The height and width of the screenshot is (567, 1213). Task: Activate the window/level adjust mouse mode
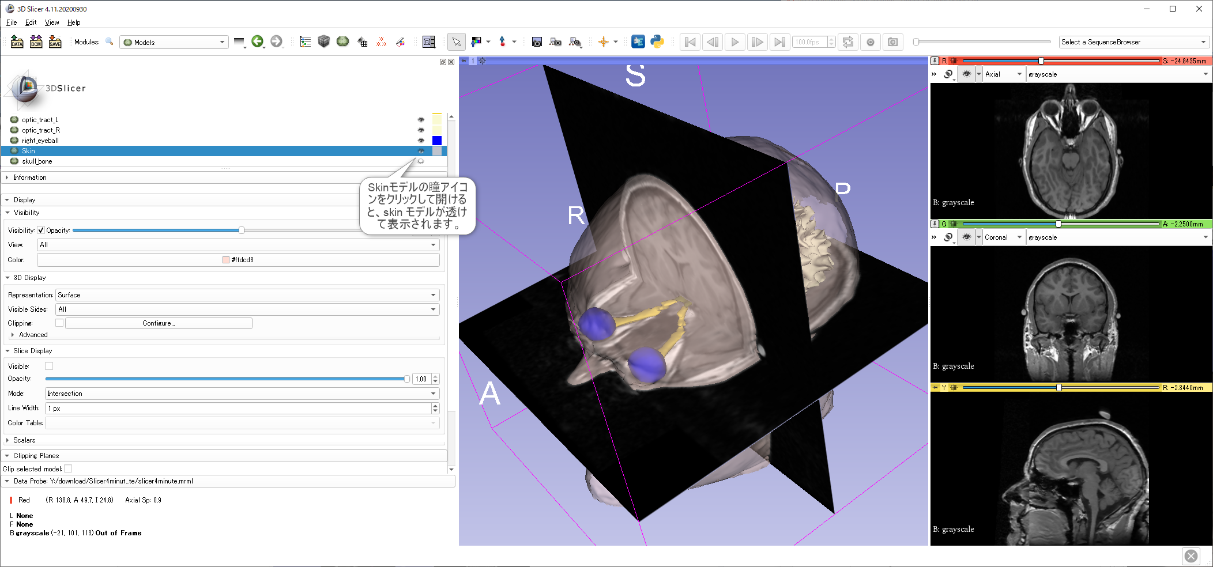click(476, 41)
